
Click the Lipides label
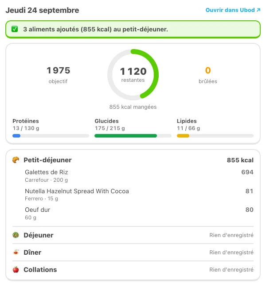click(187, 121)
